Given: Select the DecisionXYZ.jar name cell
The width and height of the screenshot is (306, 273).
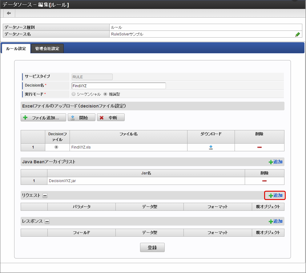Looking at the screenshot, I should point(146,181).
